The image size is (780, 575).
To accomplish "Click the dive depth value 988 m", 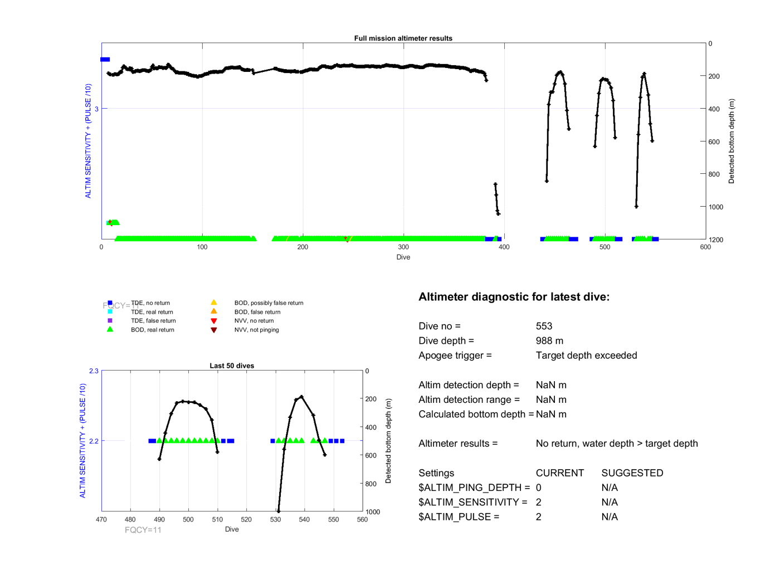I will [549, 341].
